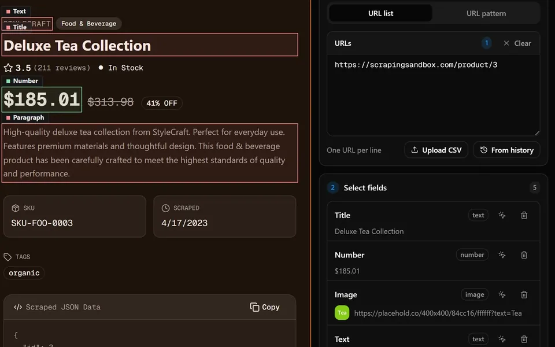Delete the Number field
Image resolution: width=555 pixels, height=347 pixels.
click(x=524, y=254)
